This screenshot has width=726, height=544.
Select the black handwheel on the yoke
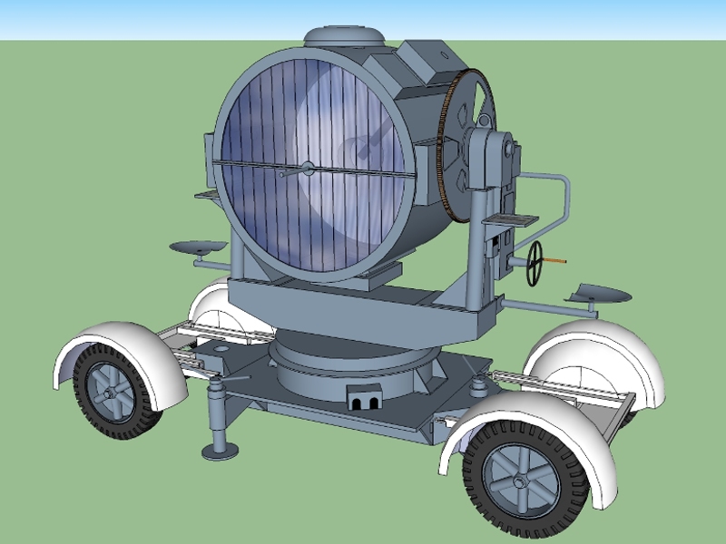click(535, 263)
